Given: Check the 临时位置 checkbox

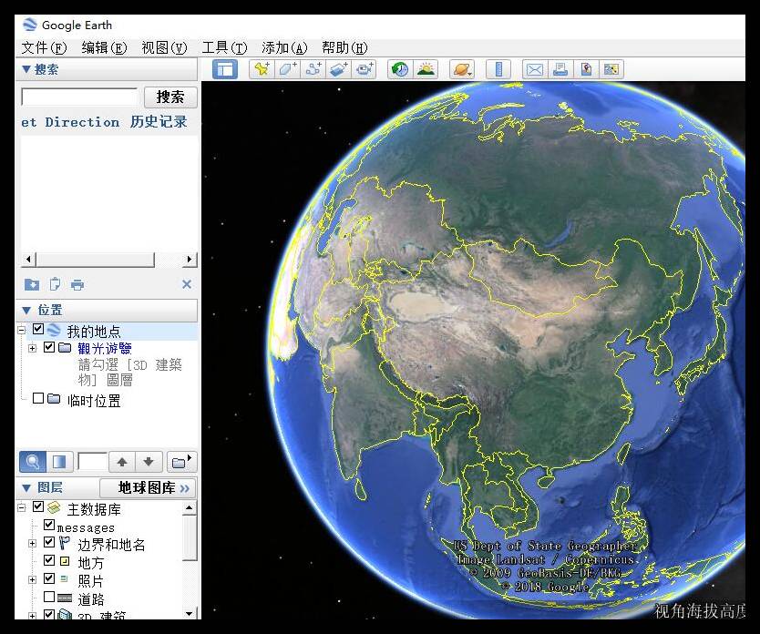Looking at the screenshot, I should tap(38, 398).
